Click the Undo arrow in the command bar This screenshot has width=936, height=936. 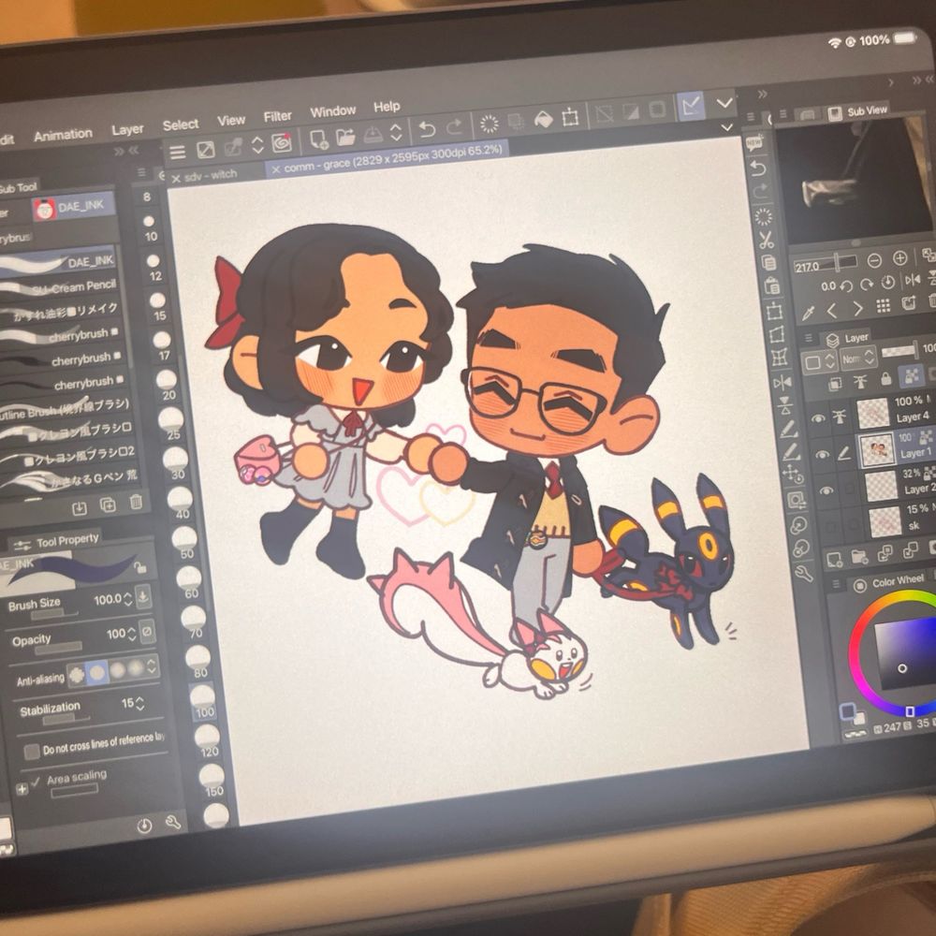[426, 128]
